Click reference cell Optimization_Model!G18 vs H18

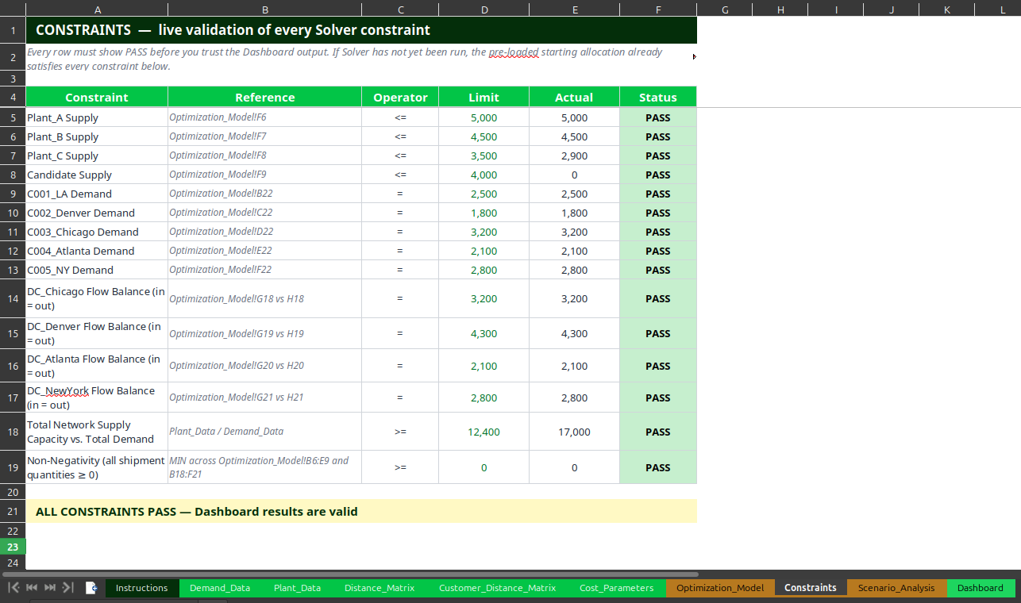click(x=264, y=298)
